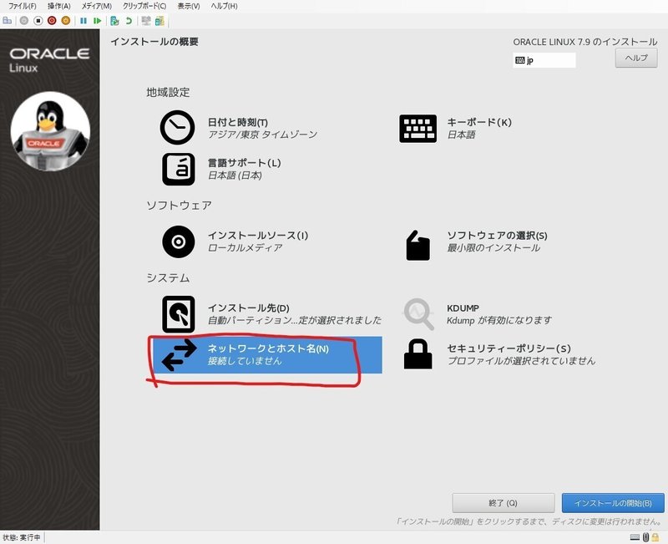The height and width of the screenshot is (544, 668).
Task: Shut down the VM with the red icon
Action: click(52, 20)
